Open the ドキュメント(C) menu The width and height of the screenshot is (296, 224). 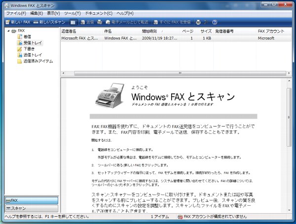coord(99,13)
